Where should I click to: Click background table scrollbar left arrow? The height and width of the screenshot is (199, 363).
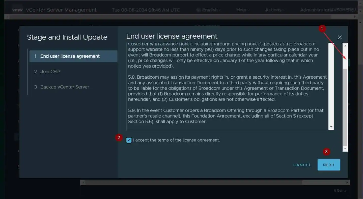click(x=83, y=182)
